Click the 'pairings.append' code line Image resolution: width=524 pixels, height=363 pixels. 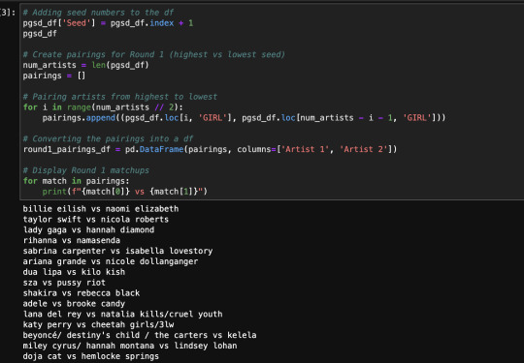[x=244, y=118]
